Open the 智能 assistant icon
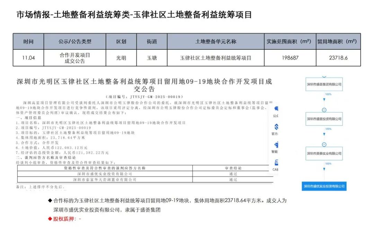Screen dimensions: 374x249 click(276, 145)
